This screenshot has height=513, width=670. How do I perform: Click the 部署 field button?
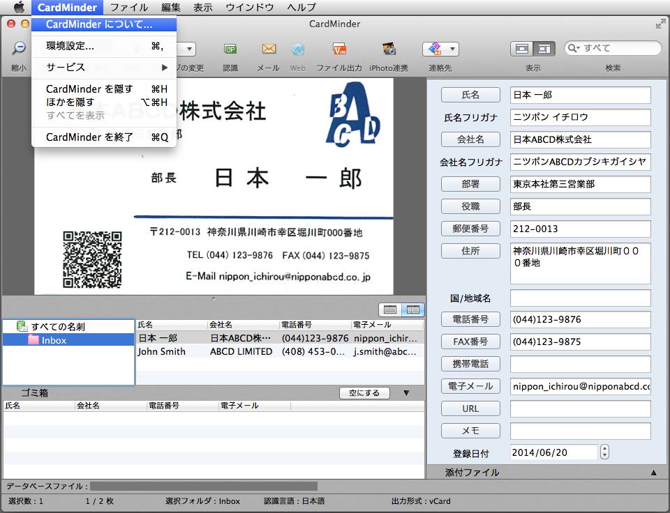point(470,184)
